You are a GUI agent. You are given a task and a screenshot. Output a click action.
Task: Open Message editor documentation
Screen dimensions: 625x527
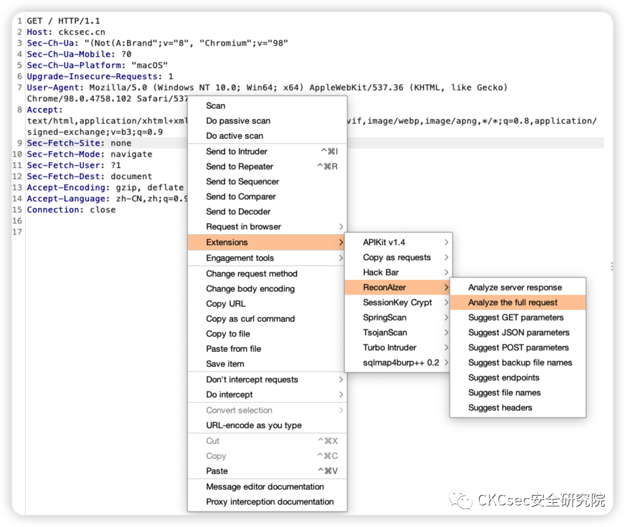pyautogui.click(x=265, y=487)
